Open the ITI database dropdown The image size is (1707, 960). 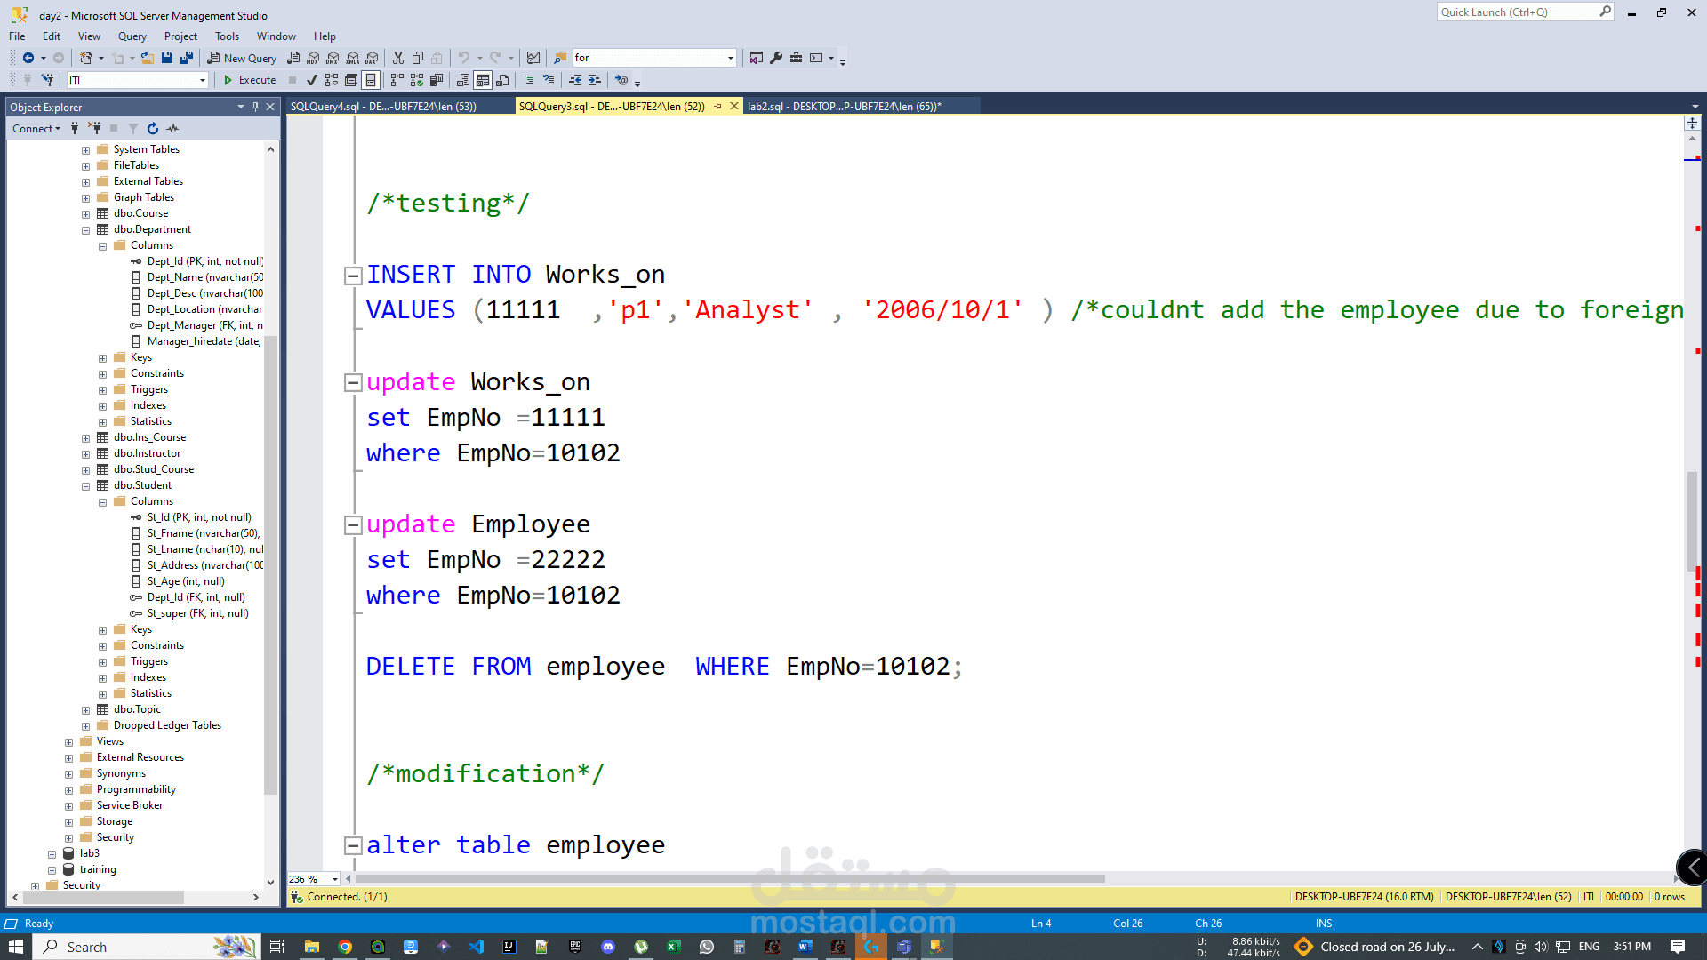(203, 80)
